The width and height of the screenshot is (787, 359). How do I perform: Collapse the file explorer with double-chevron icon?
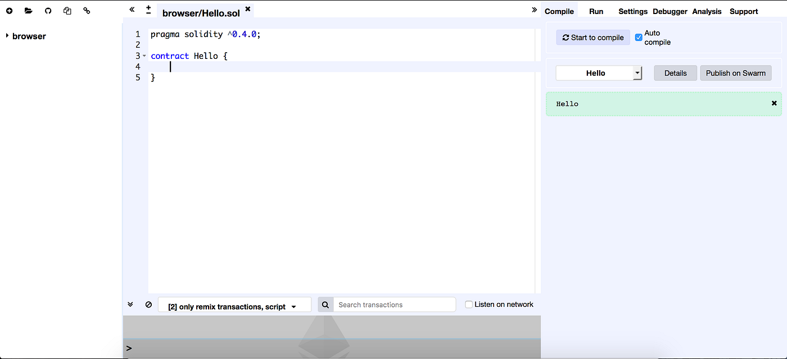point(132,10)
